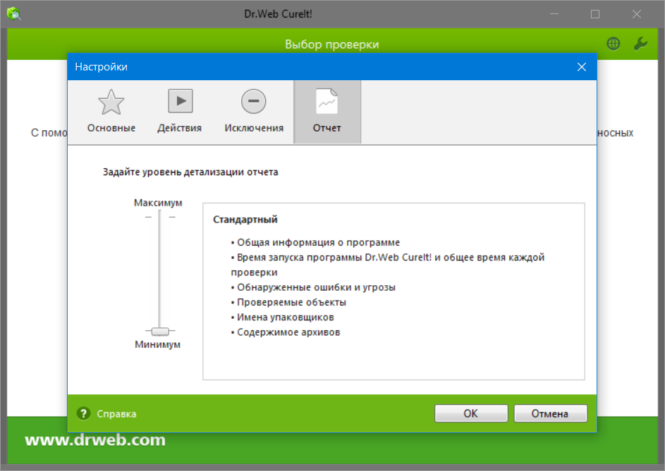The image size is (665, 471).
Task: Open the Исключения tab
Action: coord(254,112)
